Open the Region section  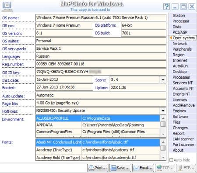[179, 55]
